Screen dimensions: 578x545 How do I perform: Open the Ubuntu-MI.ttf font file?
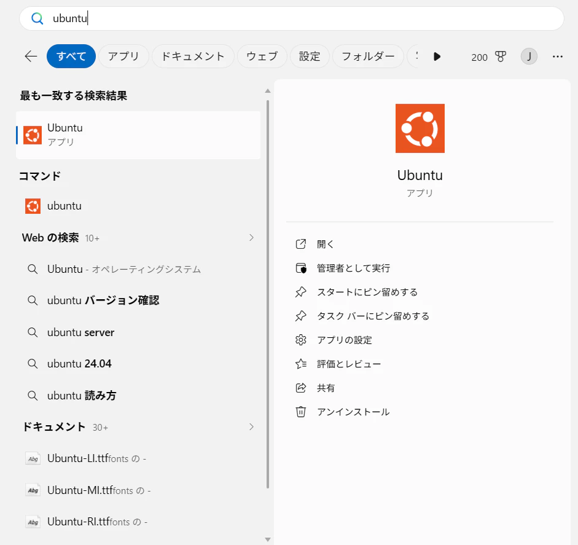[x=138, y=490]
